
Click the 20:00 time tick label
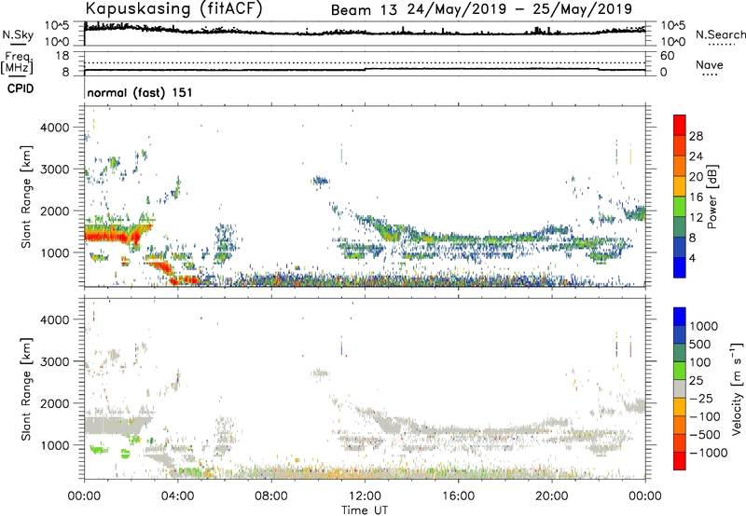click(x=552, y=496)
